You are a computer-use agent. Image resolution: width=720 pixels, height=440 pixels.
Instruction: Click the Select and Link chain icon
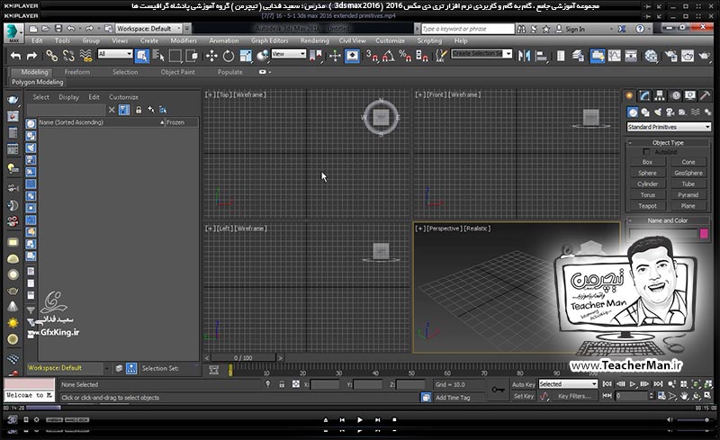[x=52, y=56]
